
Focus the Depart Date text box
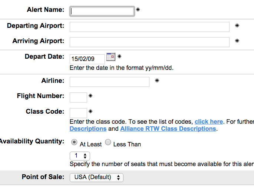87,59
